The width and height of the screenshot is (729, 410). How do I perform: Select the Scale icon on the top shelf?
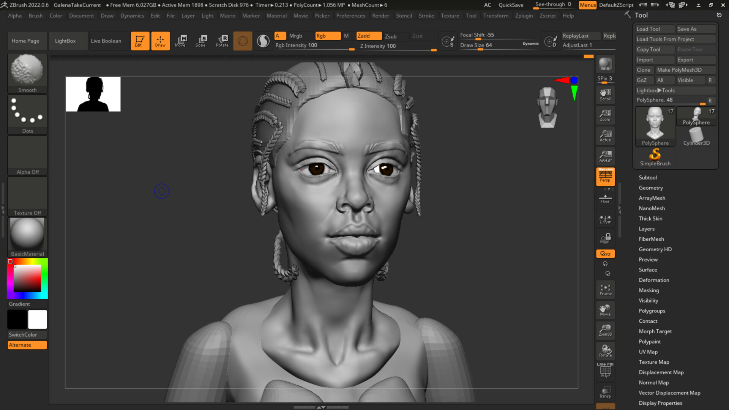pos(201,41)
